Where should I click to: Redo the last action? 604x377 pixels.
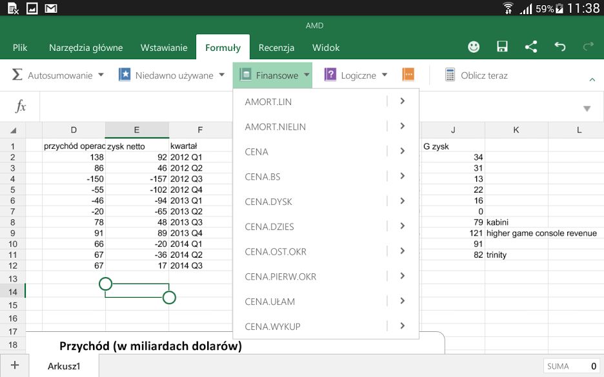click(x=587, y=47)
